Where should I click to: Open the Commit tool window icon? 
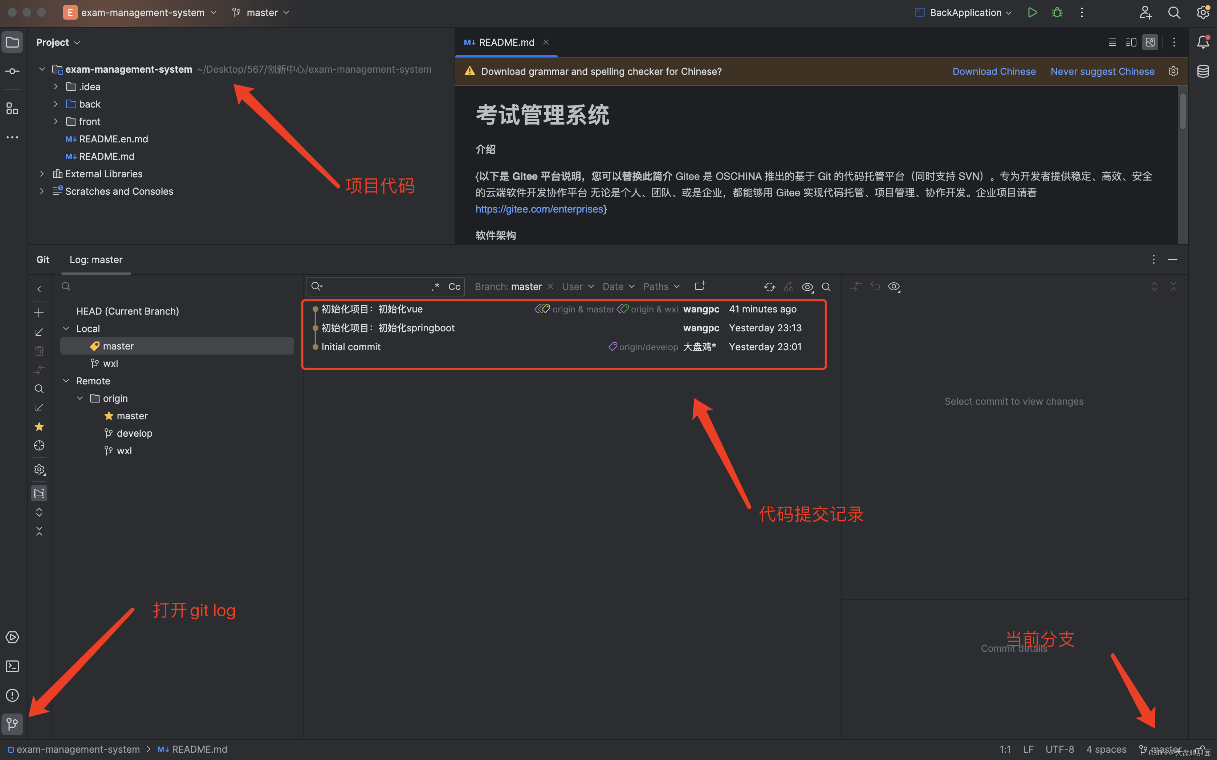coord(12,71)
